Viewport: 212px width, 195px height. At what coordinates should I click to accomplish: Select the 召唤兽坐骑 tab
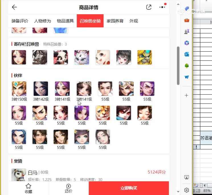(90, 21)
